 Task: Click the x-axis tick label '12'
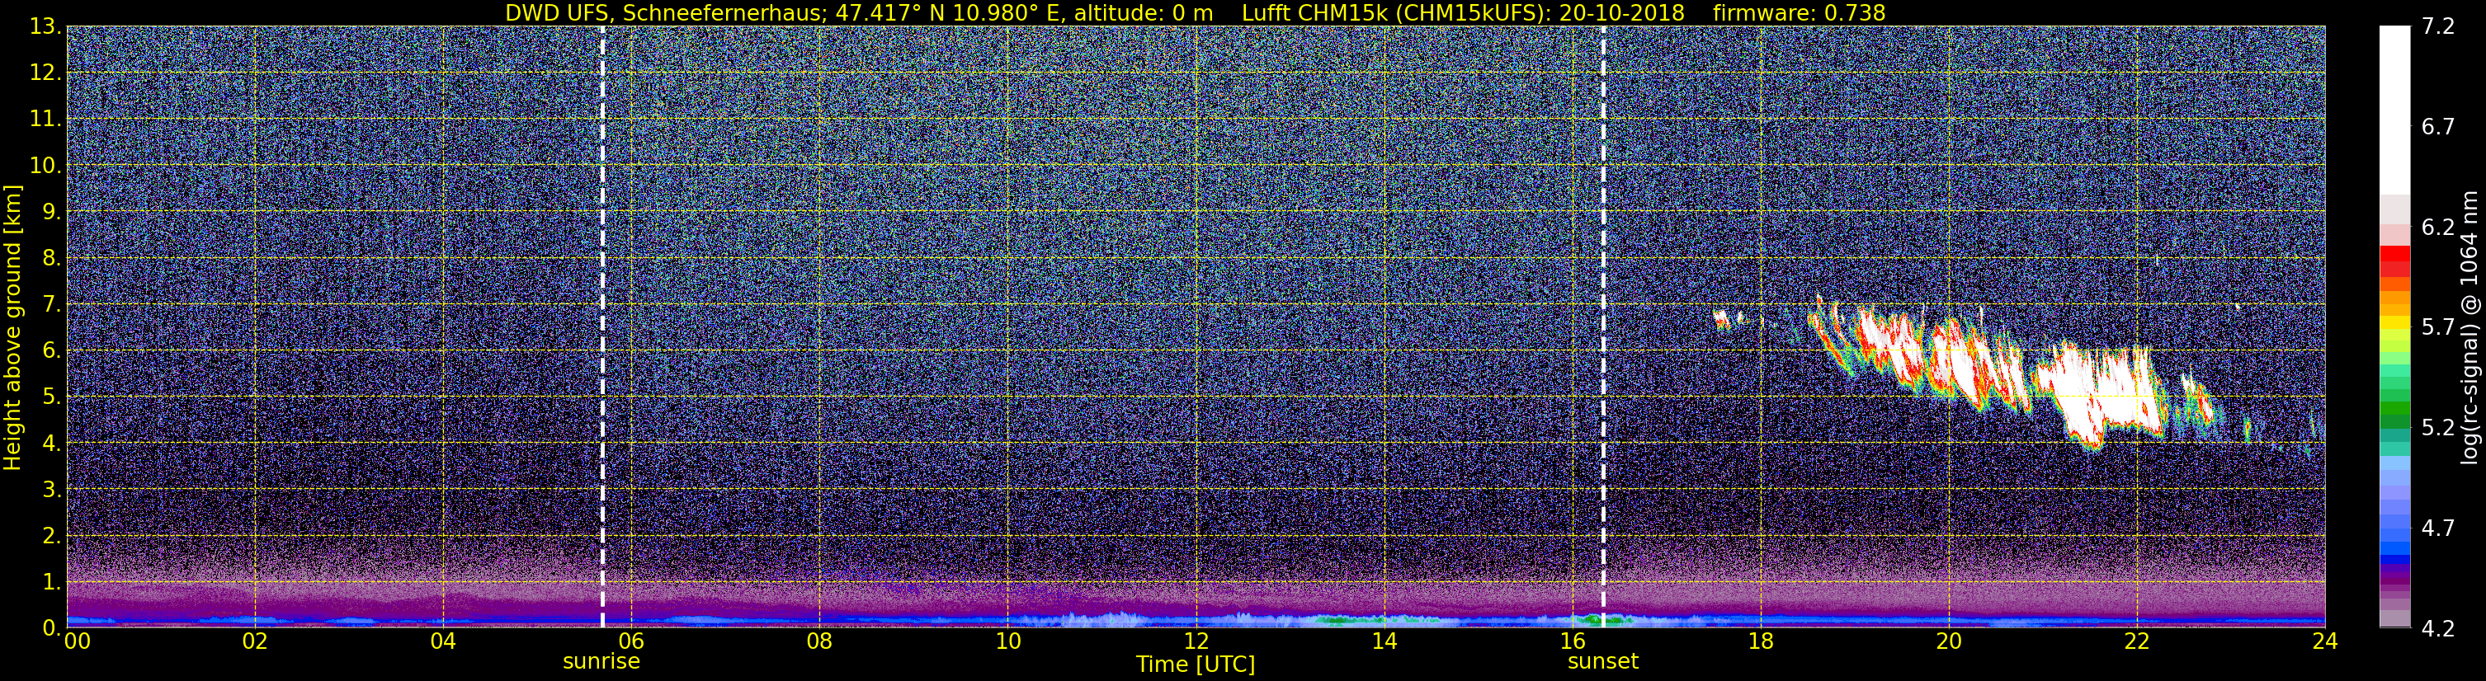[x=1196, y=641]
